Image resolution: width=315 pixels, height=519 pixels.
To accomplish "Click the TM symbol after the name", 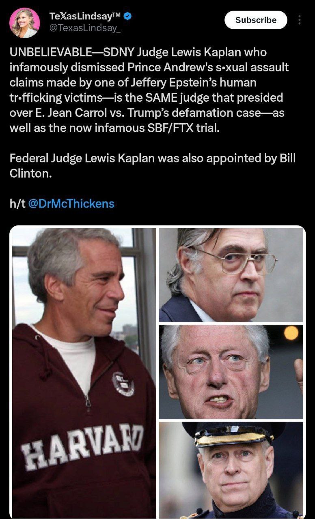I will (x=116, y=15).
